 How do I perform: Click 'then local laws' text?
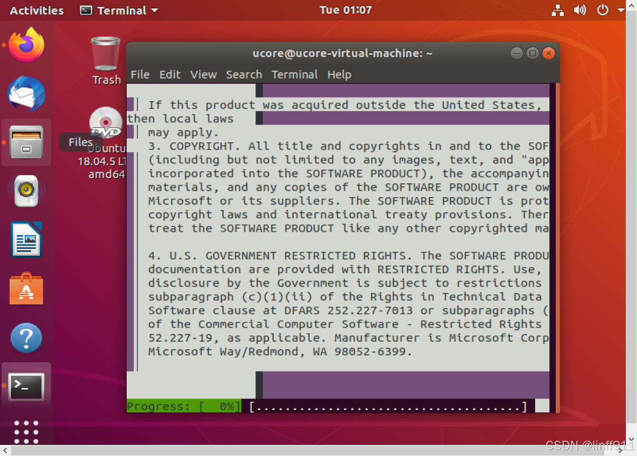coord(180,119)
